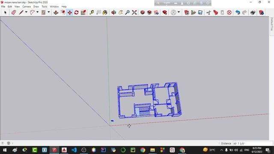Click the Send to LayOut icon
The width and height of the screenshot is (274, 154).
pyautogui.click(x=156, y=12)
